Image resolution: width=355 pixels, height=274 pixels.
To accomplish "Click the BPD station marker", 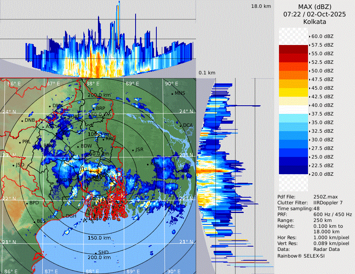I will pyautogui.click(x=27, y=203).
